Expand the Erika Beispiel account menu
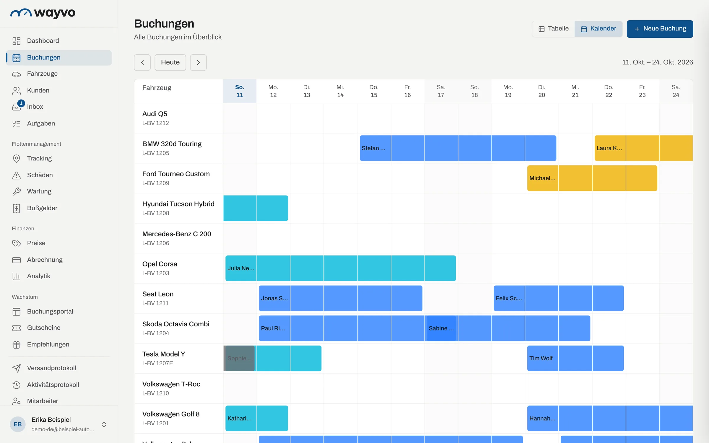Viewport: 709px width, 443px height. [59, 424]
